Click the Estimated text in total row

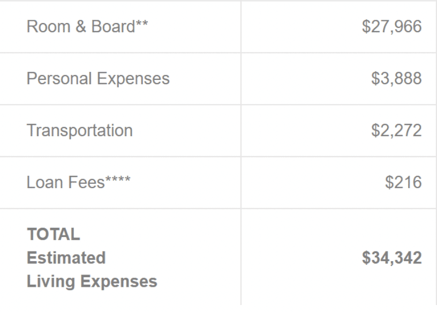tap(66, 257)
